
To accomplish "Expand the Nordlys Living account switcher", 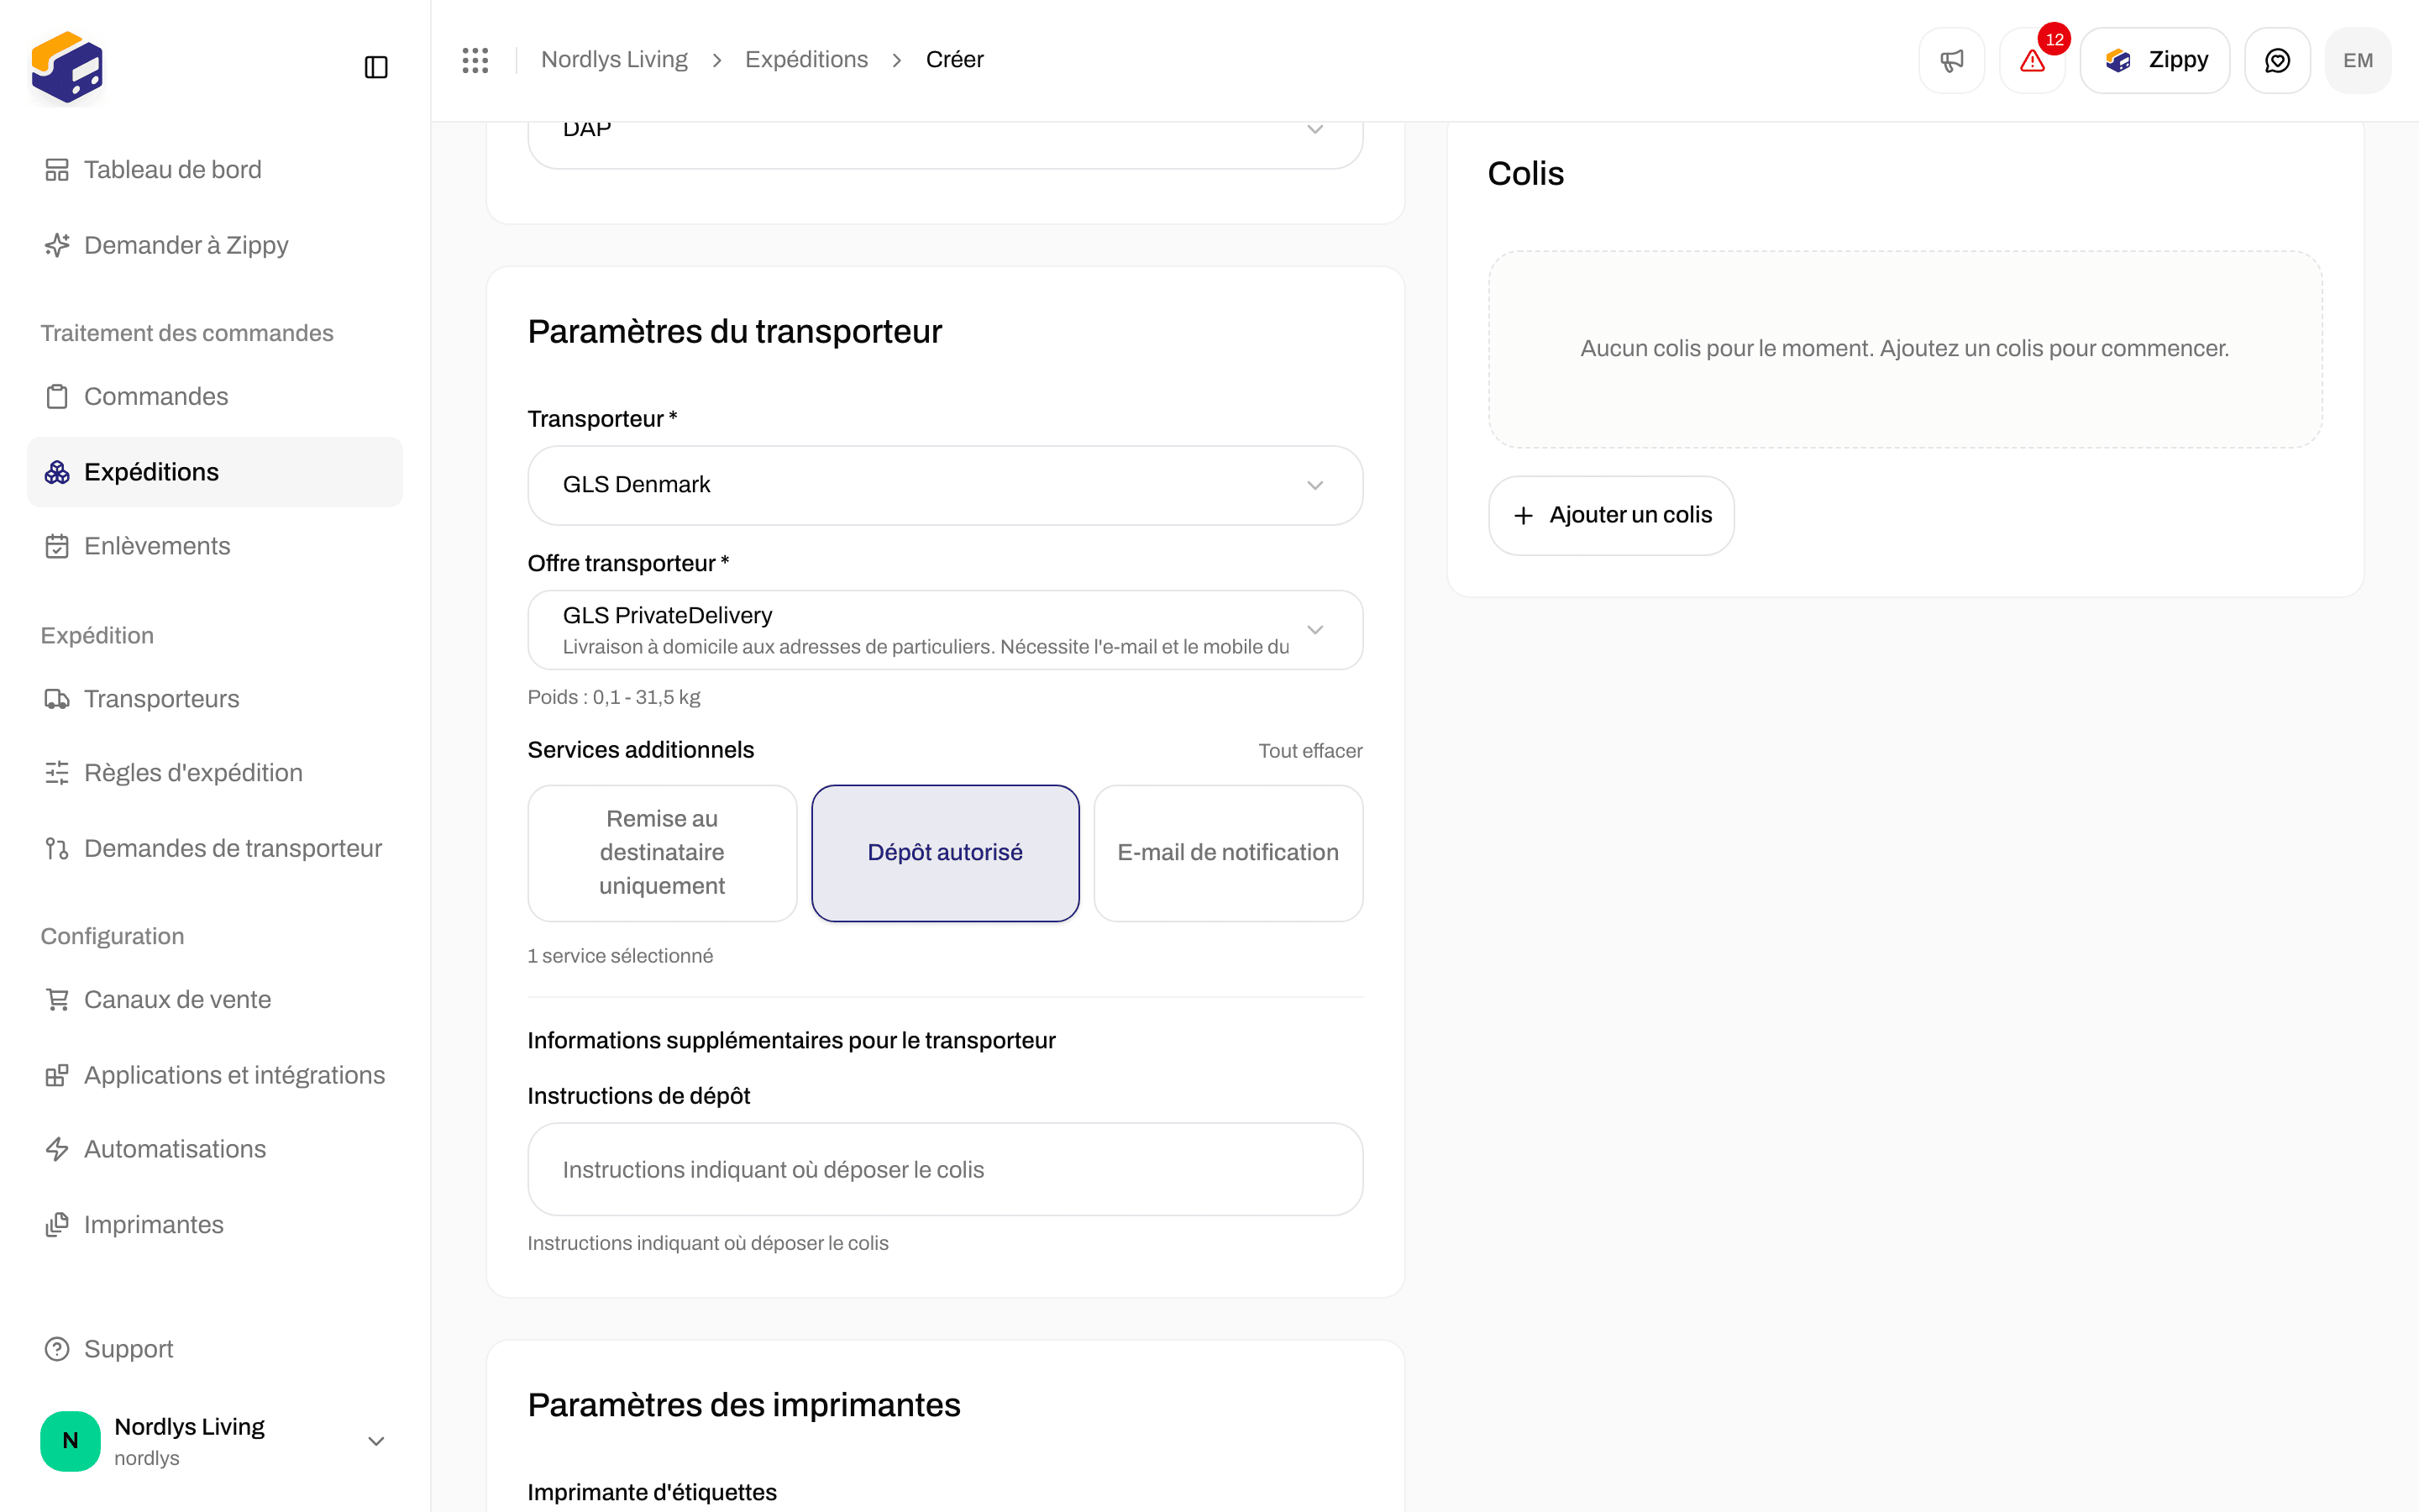I will point(215,1441).
